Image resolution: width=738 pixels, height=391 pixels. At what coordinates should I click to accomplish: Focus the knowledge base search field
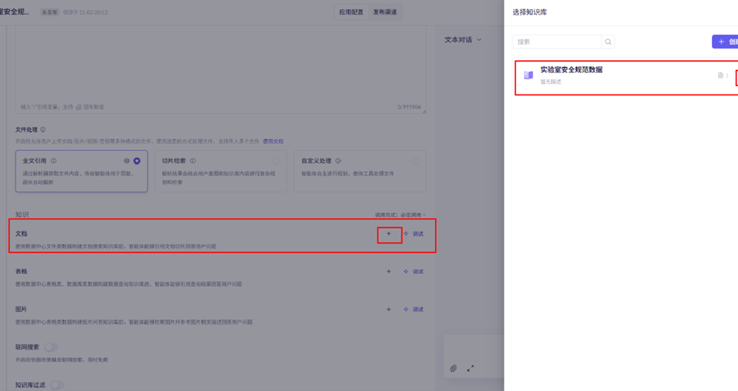click(x=557, y=42)
